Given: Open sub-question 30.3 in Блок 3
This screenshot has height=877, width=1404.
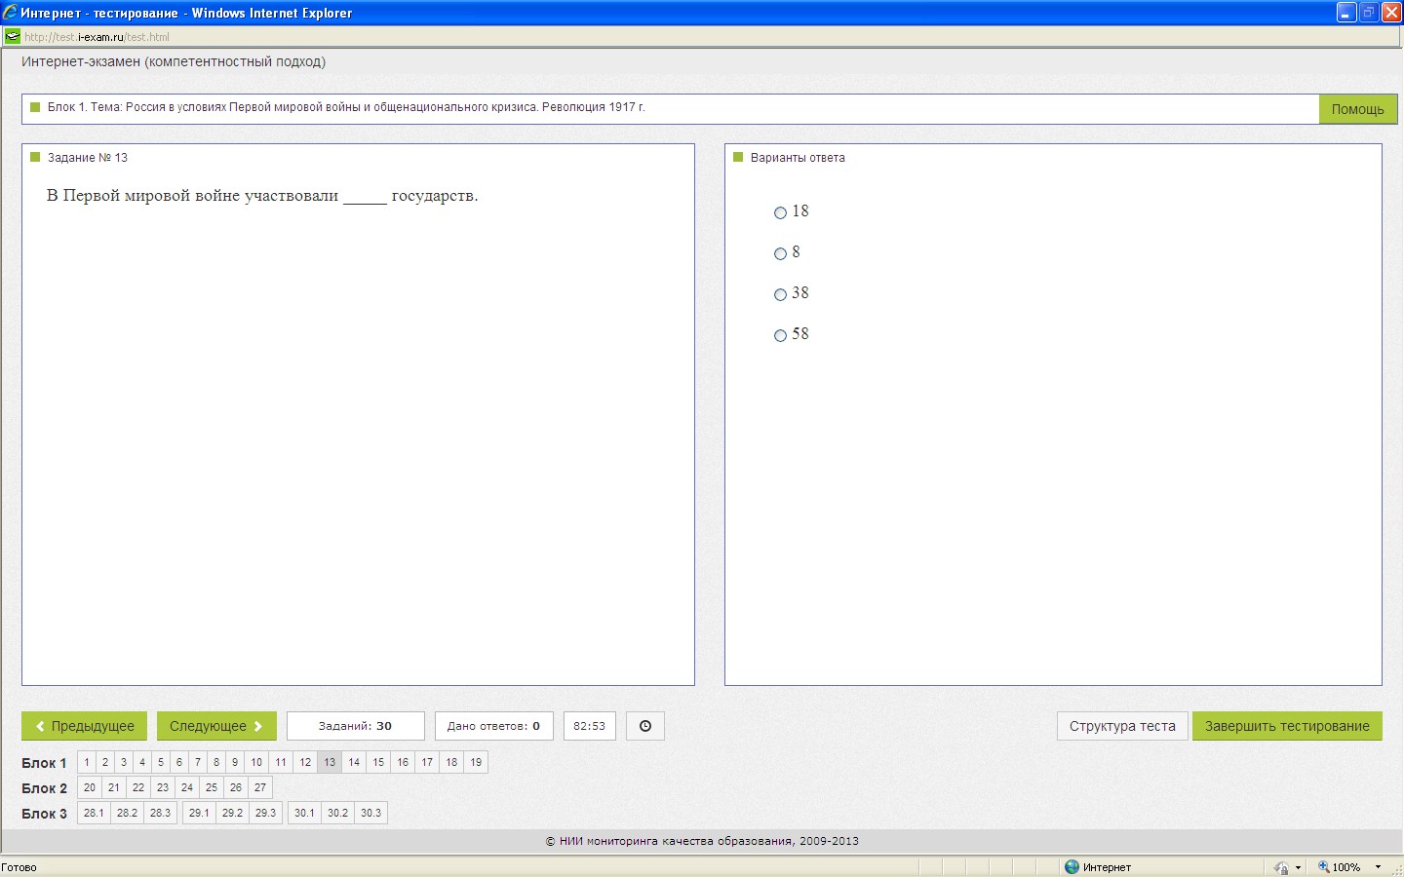Looking at the screenshot, I should tap(370, 813).
